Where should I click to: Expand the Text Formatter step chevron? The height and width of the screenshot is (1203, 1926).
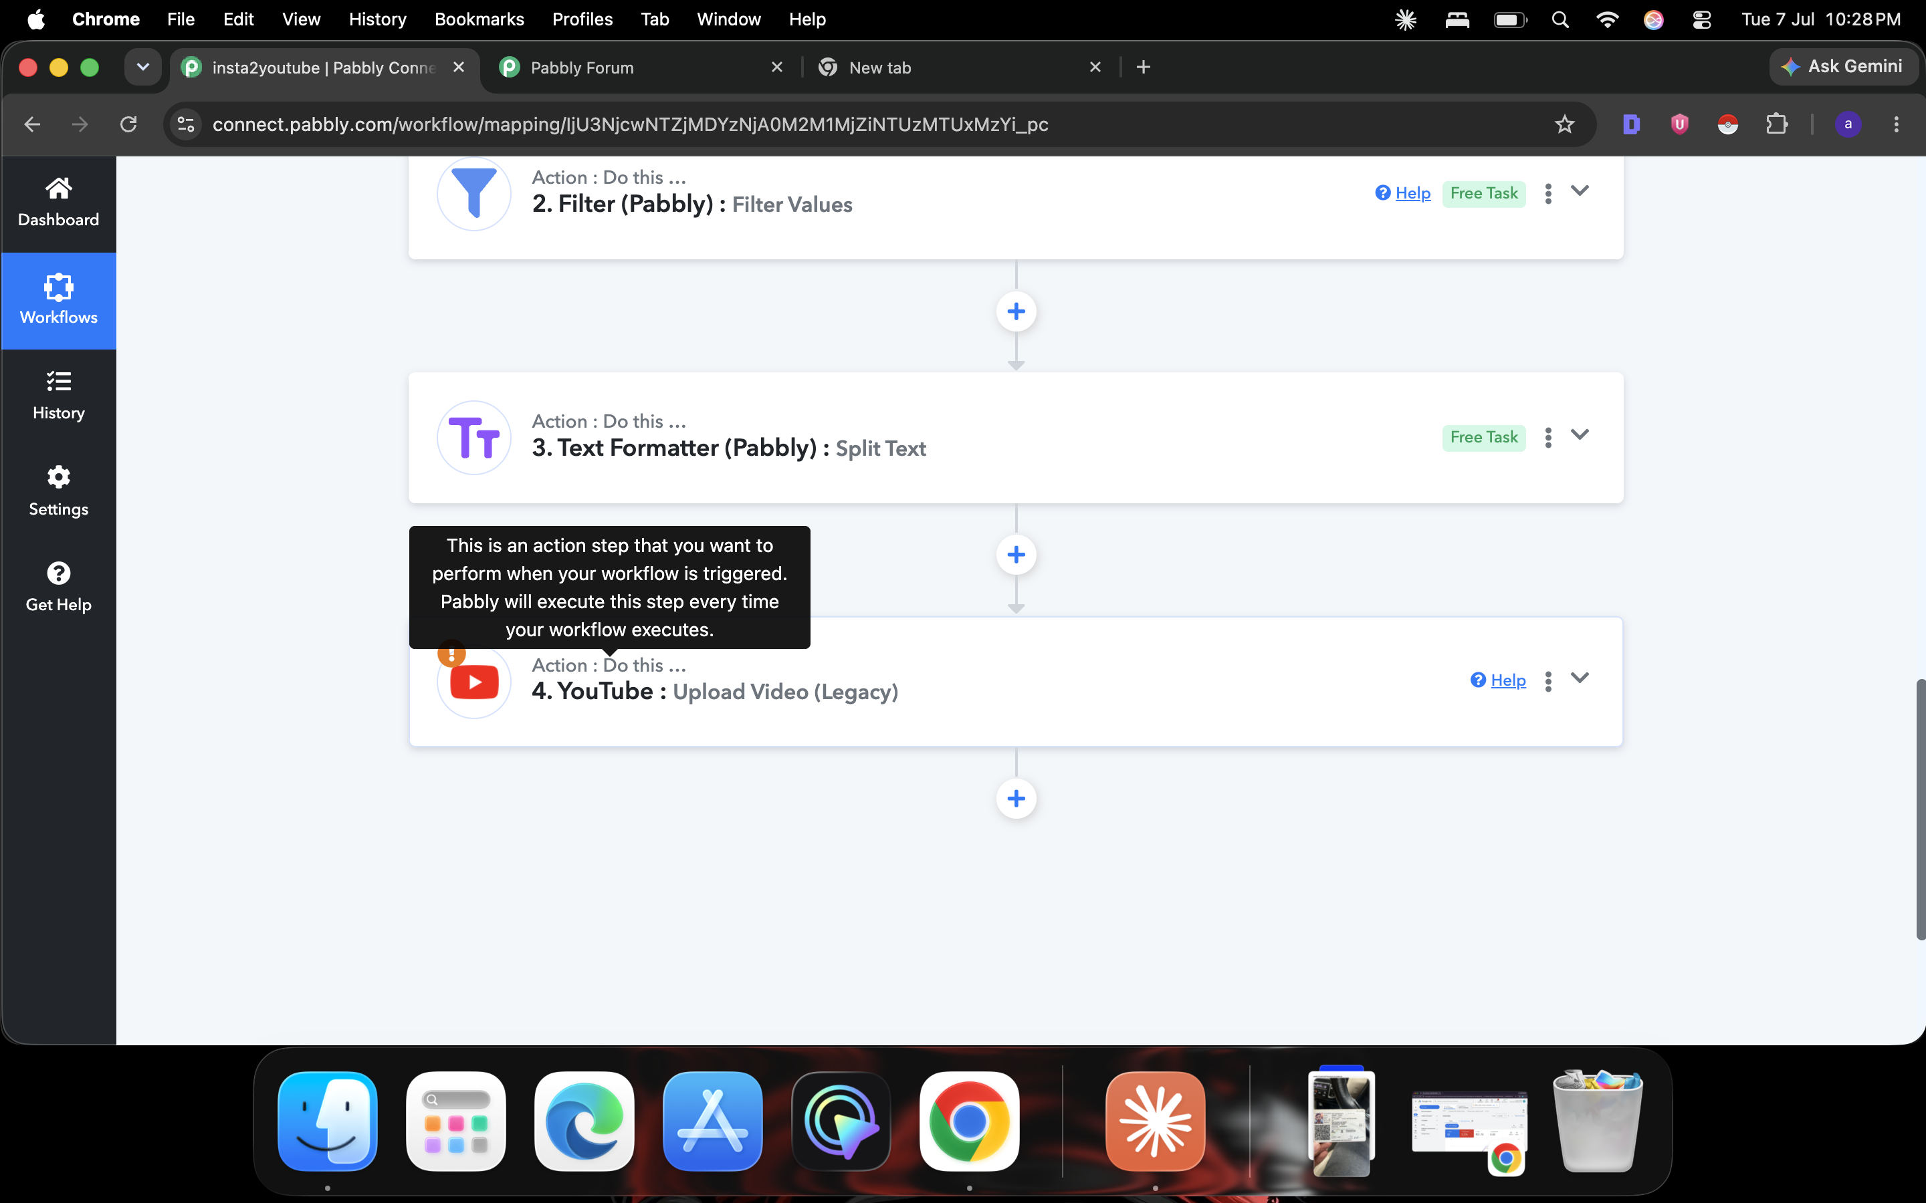pos(1580,434)
